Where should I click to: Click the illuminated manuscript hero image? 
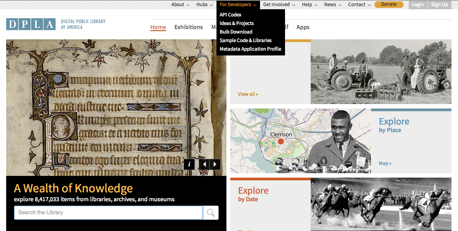tap(116, 107)
